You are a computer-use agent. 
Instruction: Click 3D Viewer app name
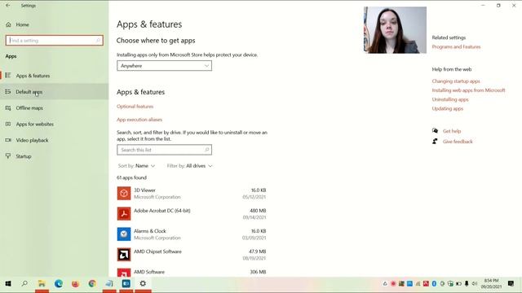pos(144,190)
